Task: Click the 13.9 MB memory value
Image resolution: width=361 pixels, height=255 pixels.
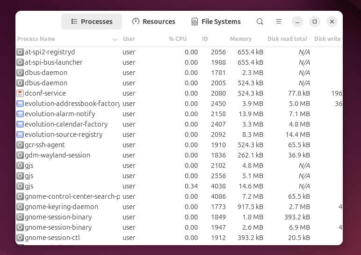Action: pos(250,114)
